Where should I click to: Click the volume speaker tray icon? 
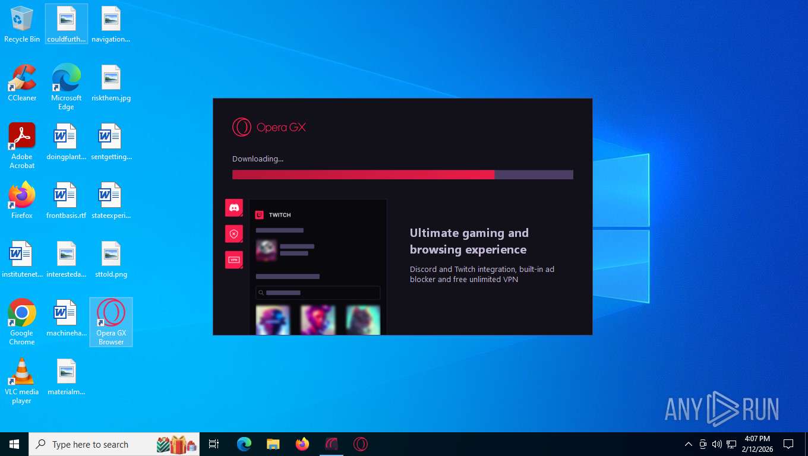point(717,444)
